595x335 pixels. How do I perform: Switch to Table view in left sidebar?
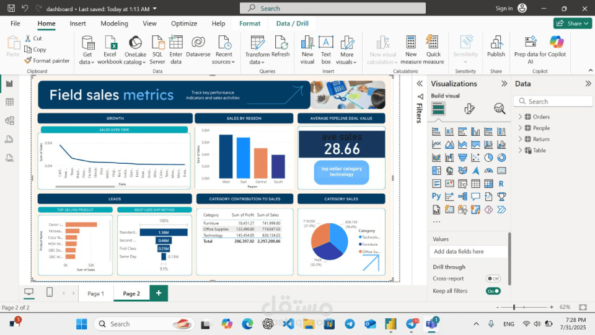coord(9,102)
